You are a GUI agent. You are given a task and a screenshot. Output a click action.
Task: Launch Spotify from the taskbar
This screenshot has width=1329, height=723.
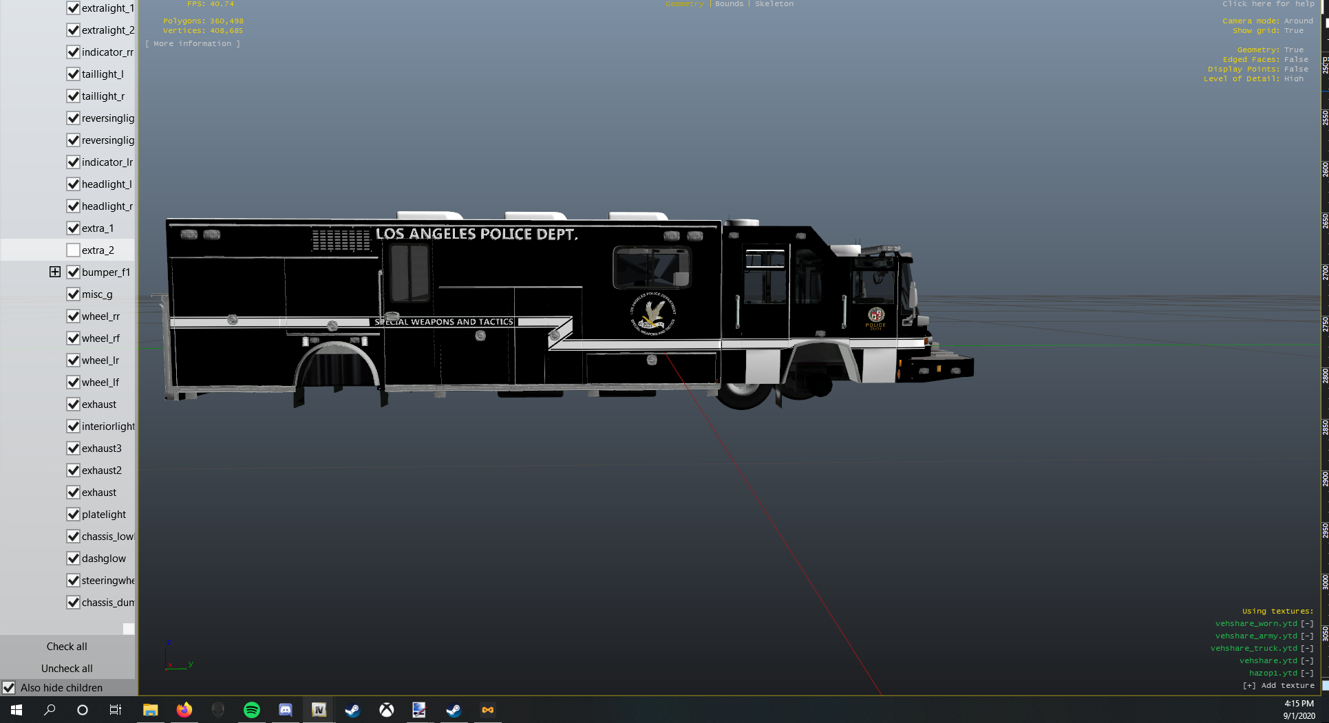[252, 710]
